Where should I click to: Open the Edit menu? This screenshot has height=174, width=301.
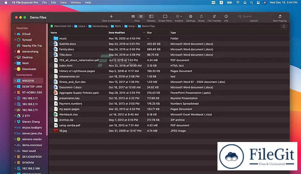pyautogui.click(x=54, y=3)
